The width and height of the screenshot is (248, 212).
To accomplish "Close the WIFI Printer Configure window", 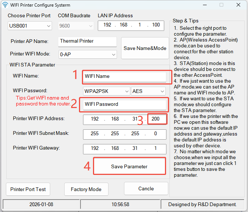I will click(x=238, y=5).
